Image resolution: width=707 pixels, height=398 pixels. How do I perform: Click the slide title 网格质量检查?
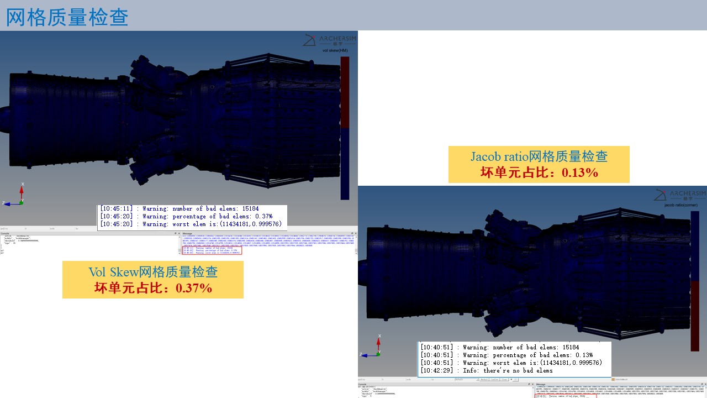click(x=67, y=17)
